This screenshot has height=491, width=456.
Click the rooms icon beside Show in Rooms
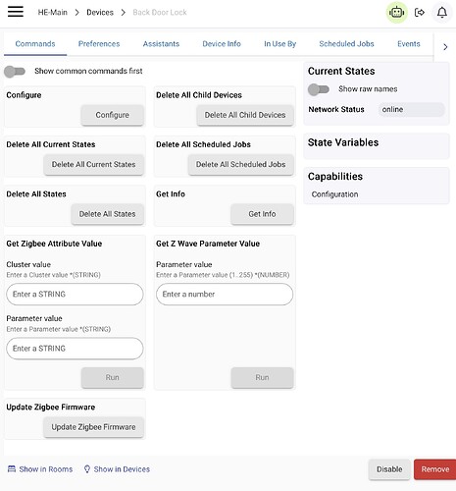tap(12, 468)
